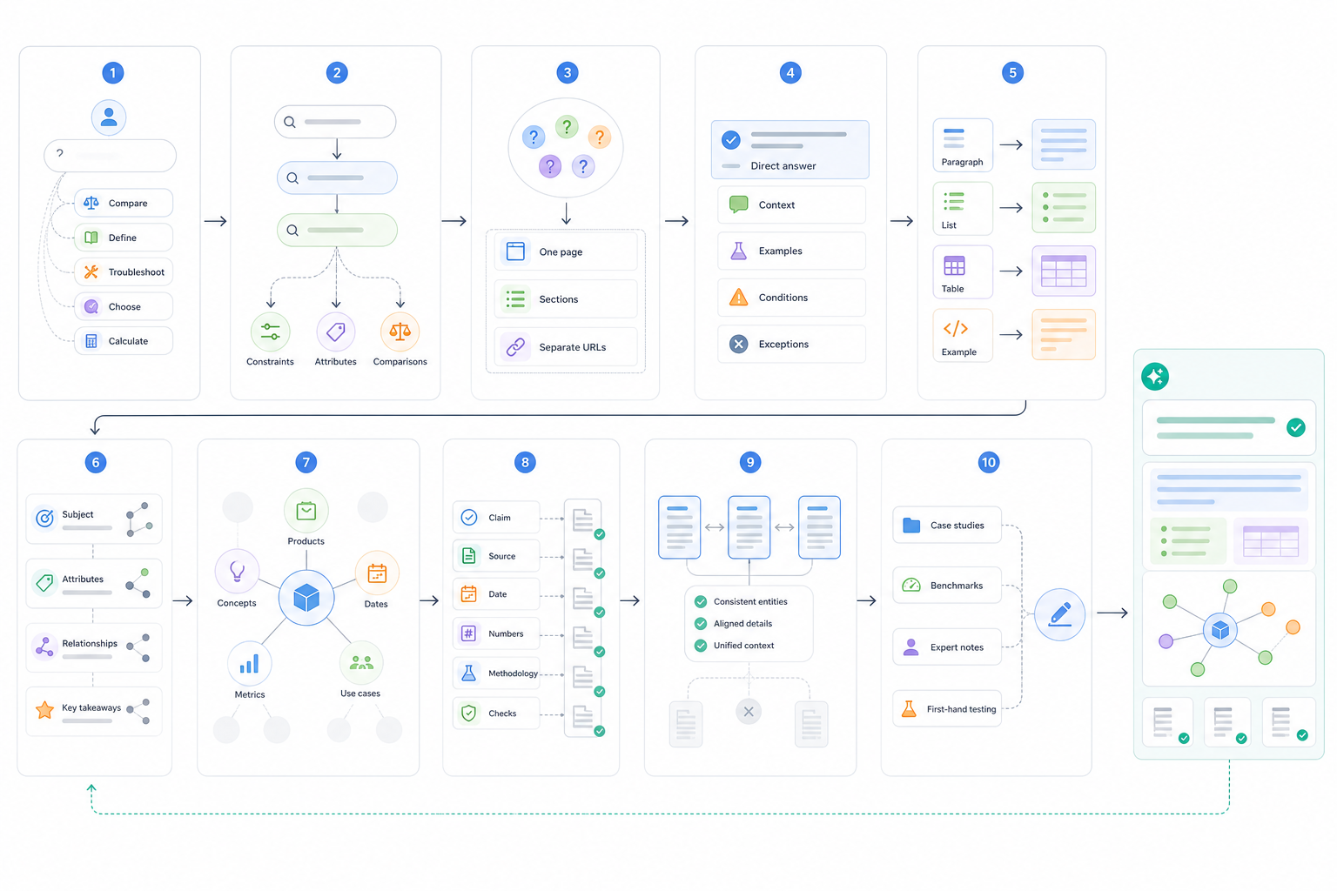Screen dimensions: 1337x891
Task: Toggle the Consistent entities check
Action: tap(701, 601)
